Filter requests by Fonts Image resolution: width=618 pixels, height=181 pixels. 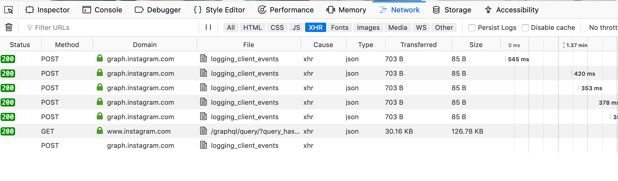(340, 27)
